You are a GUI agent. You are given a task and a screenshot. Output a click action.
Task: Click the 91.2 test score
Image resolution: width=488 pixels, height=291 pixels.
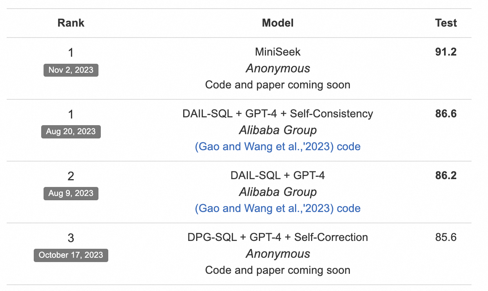(446, 52)
